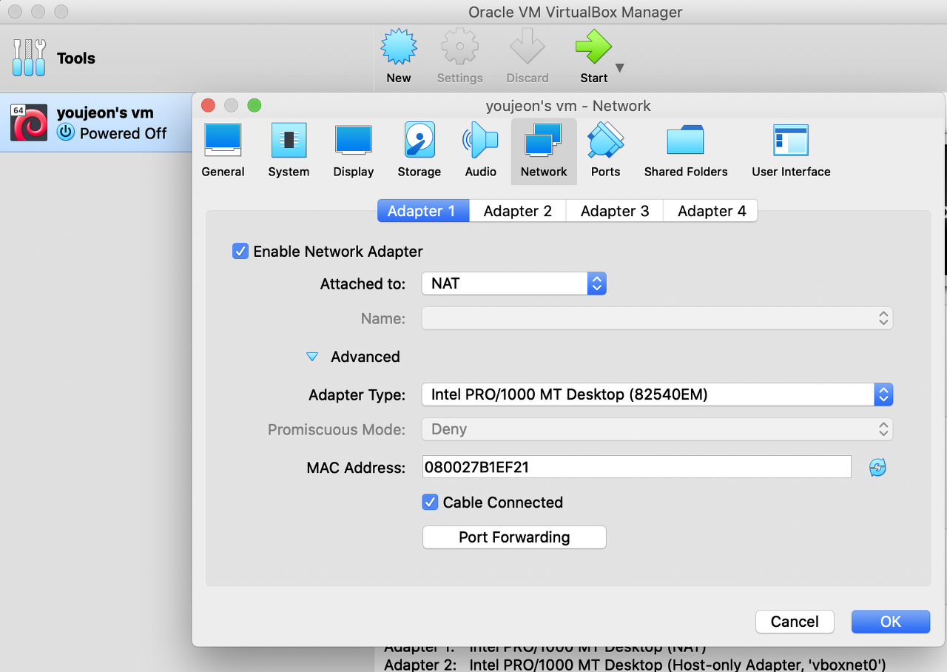Click Cancel in network settings dialog
The image size is (947, 672).
point(795,622)
